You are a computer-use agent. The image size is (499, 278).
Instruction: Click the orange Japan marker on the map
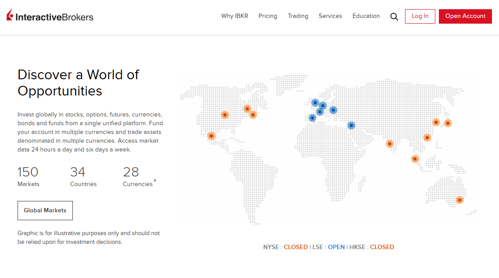pos(448,123)
